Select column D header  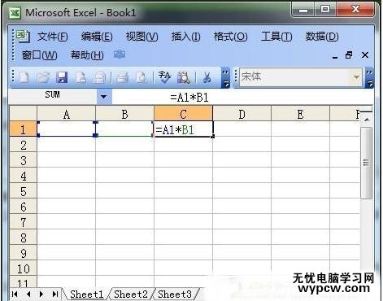click(242, 114)
